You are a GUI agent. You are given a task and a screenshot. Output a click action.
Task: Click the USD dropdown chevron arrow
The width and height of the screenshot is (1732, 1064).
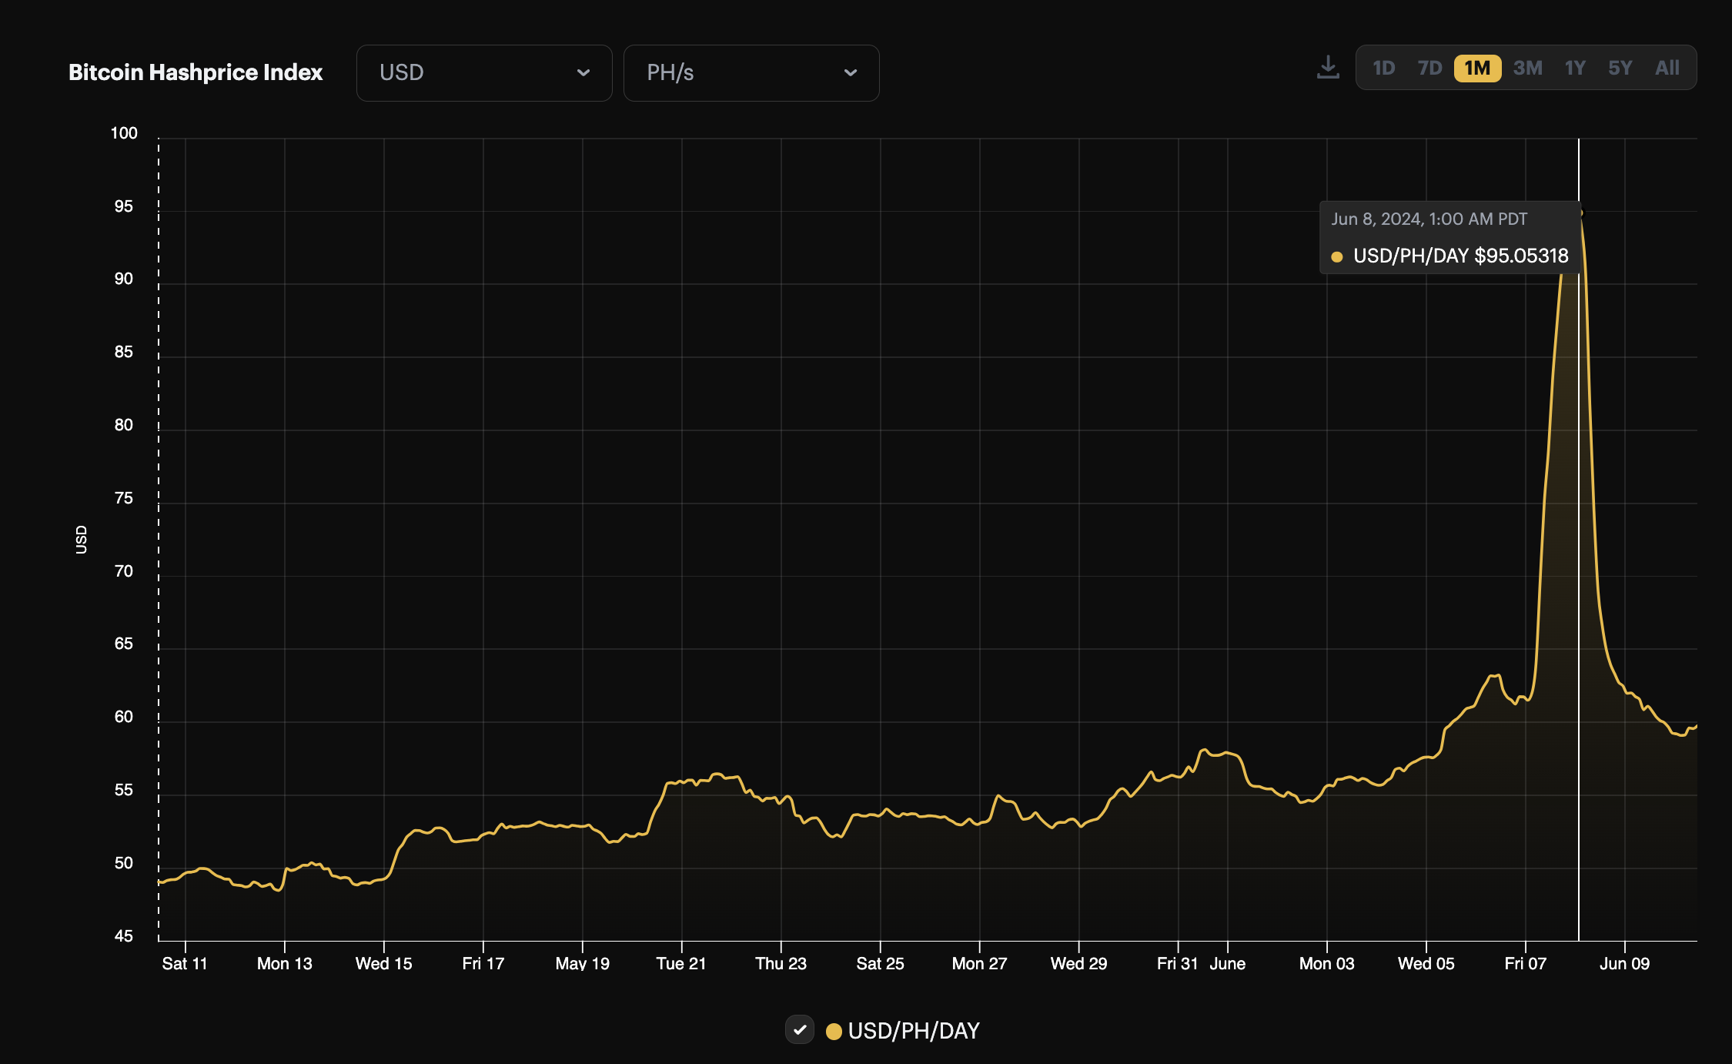[x=583, y=72]
